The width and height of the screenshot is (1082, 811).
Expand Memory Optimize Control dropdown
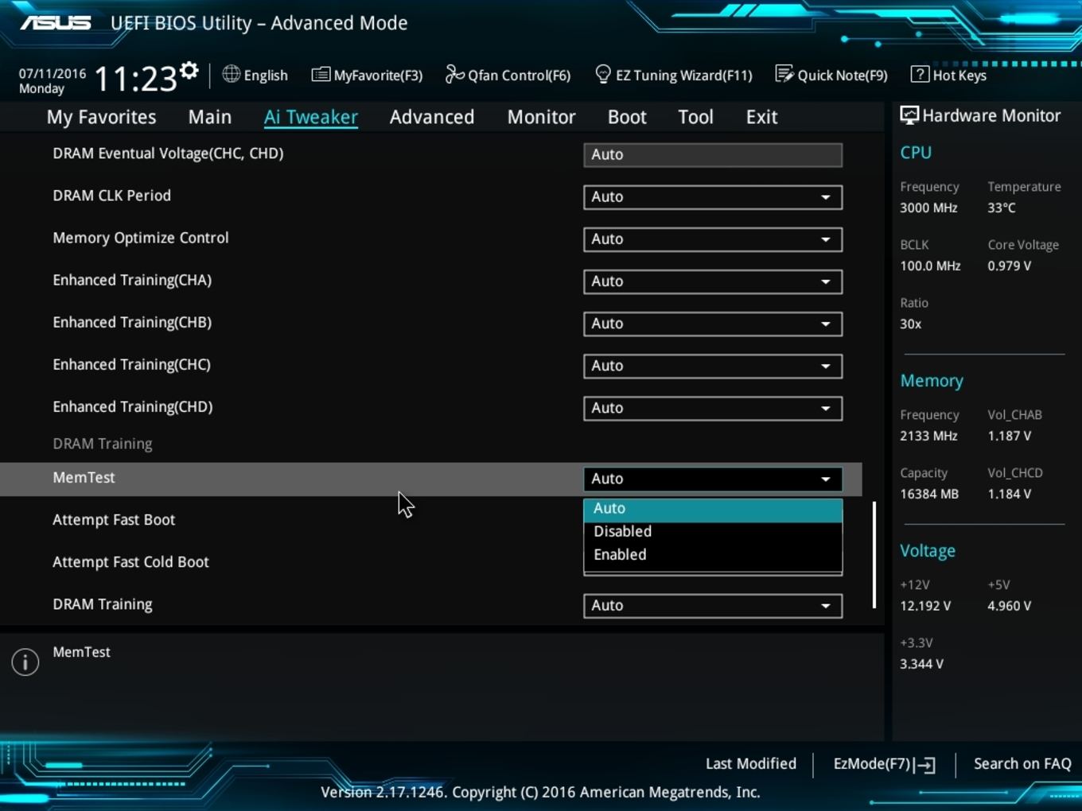(713, 239)
